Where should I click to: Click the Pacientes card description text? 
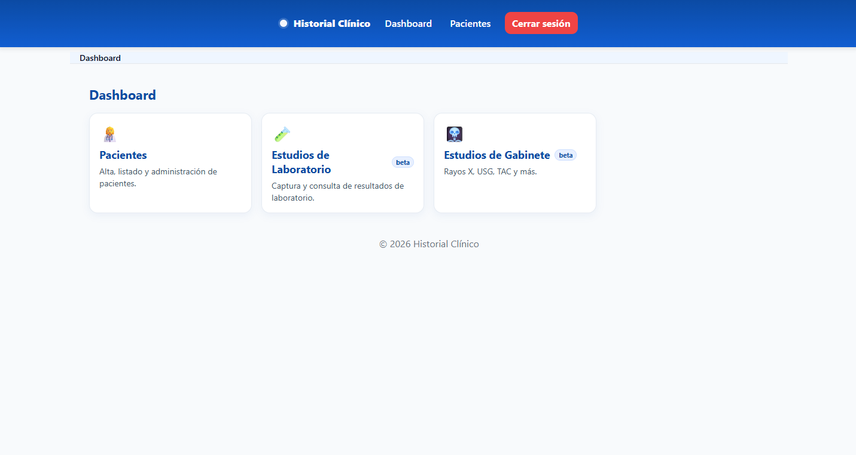(158, 177)
